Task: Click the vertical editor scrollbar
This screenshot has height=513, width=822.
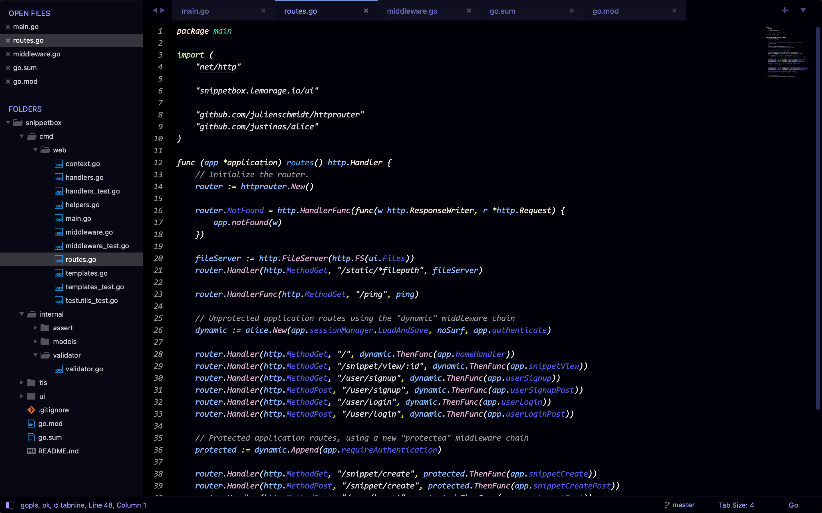Action: [x=818, y=217]
